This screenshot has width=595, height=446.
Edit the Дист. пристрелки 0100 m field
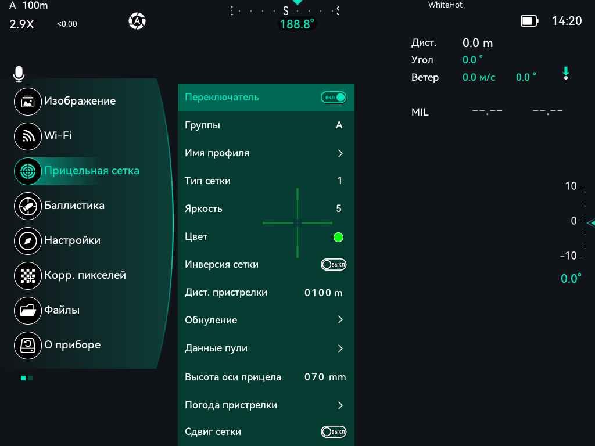tap(323, 293)
